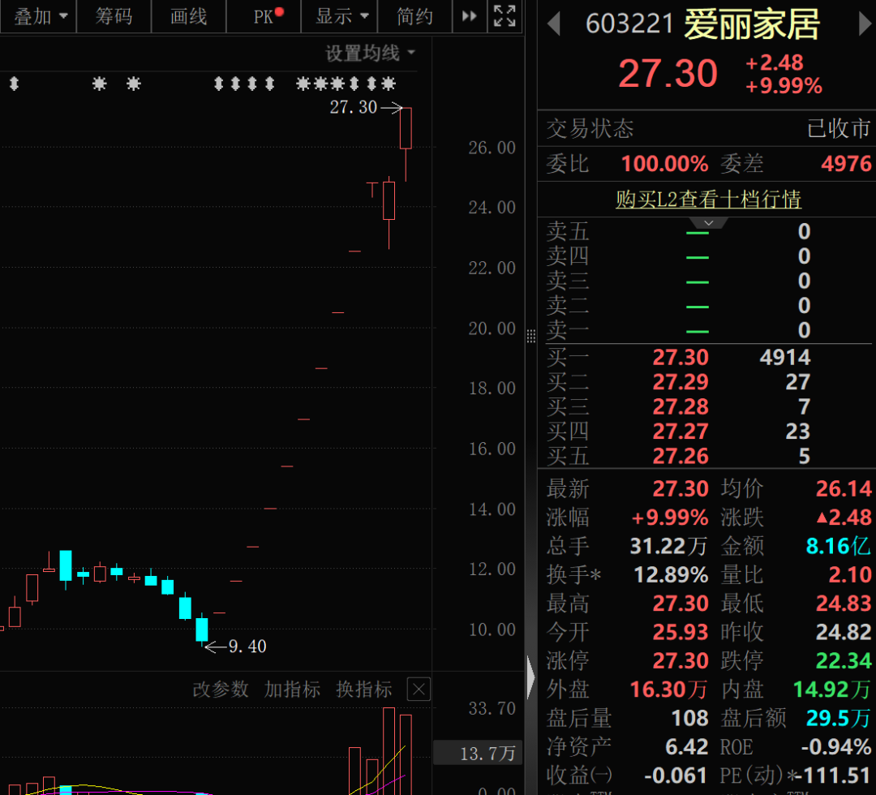
Task: Click the PK compare button
Action: pos(264,17)
